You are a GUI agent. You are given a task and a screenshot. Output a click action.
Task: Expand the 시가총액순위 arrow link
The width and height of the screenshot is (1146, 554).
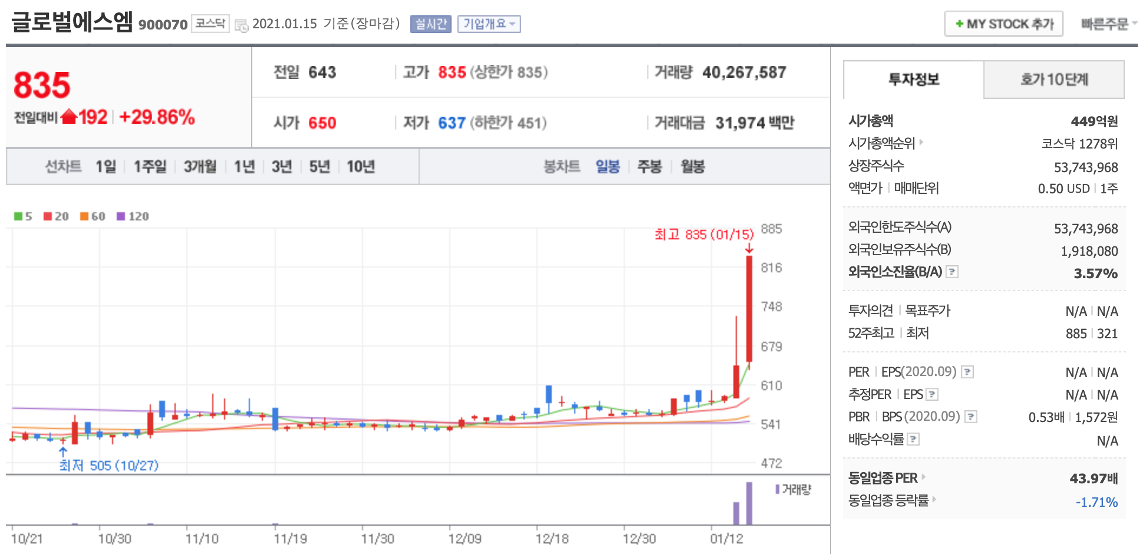[921, 142]
